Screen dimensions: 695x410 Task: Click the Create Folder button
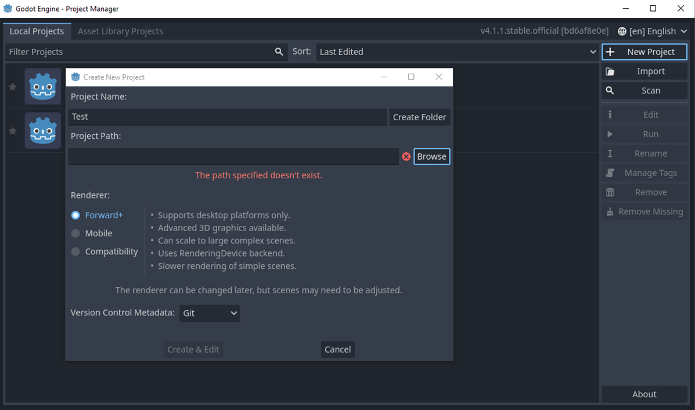click(x=419, y=117)
